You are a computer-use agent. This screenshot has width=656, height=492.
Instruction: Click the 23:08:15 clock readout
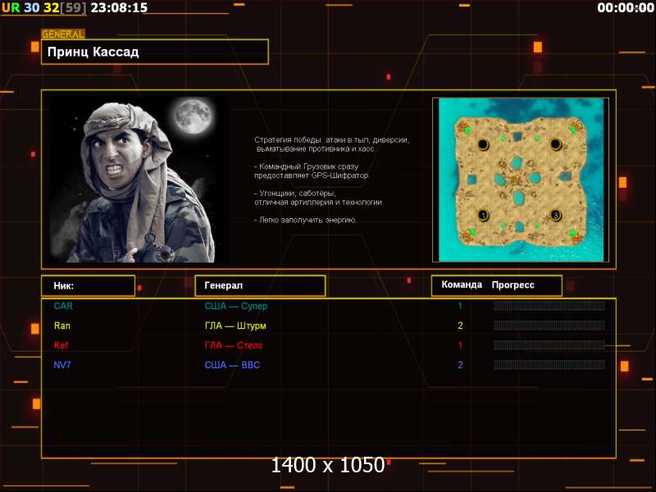[x=119, y=7]
